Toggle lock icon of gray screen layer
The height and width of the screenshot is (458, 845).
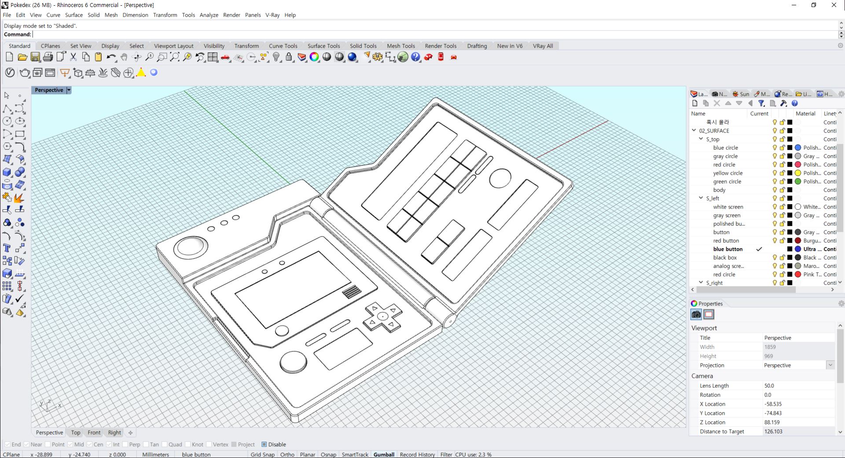782,215
